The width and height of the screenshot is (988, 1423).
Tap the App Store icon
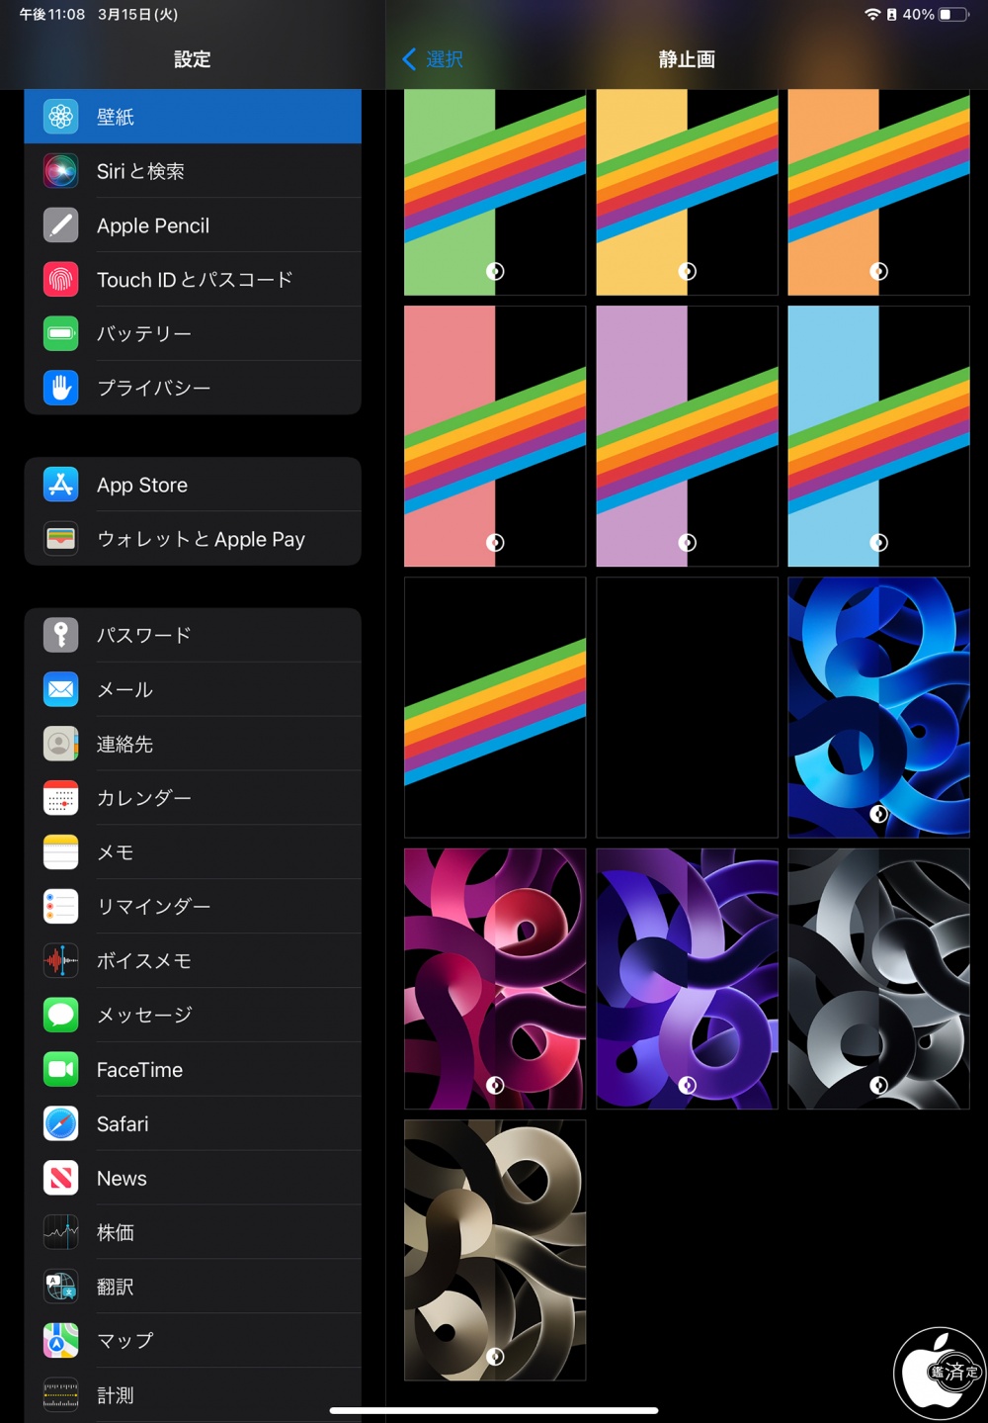pos(60,485)
